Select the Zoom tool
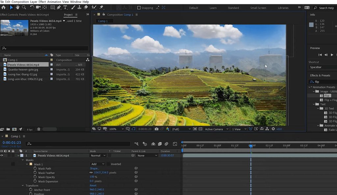This screenshot has height=195, width=337. [23, 7]
